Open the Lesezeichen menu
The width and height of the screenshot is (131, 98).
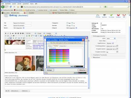[x=26, y=4]
